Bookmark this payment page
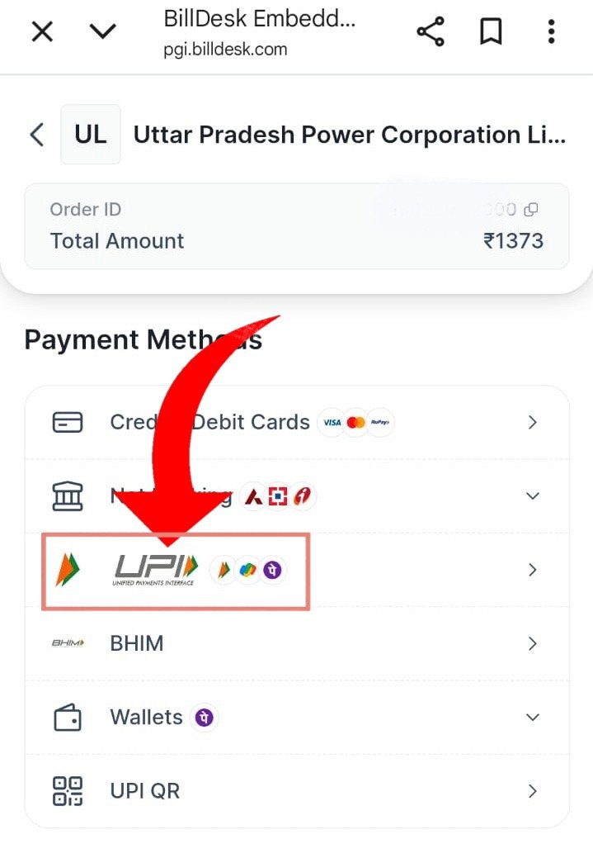This screenshot has height=858, width=593. click(x=491, y=32)
